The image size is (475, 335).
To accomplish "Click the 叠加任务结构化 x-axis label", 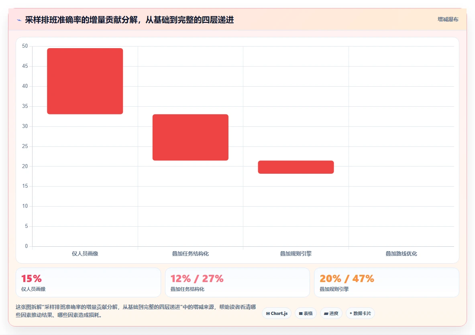I will click(x=190, y=254).
